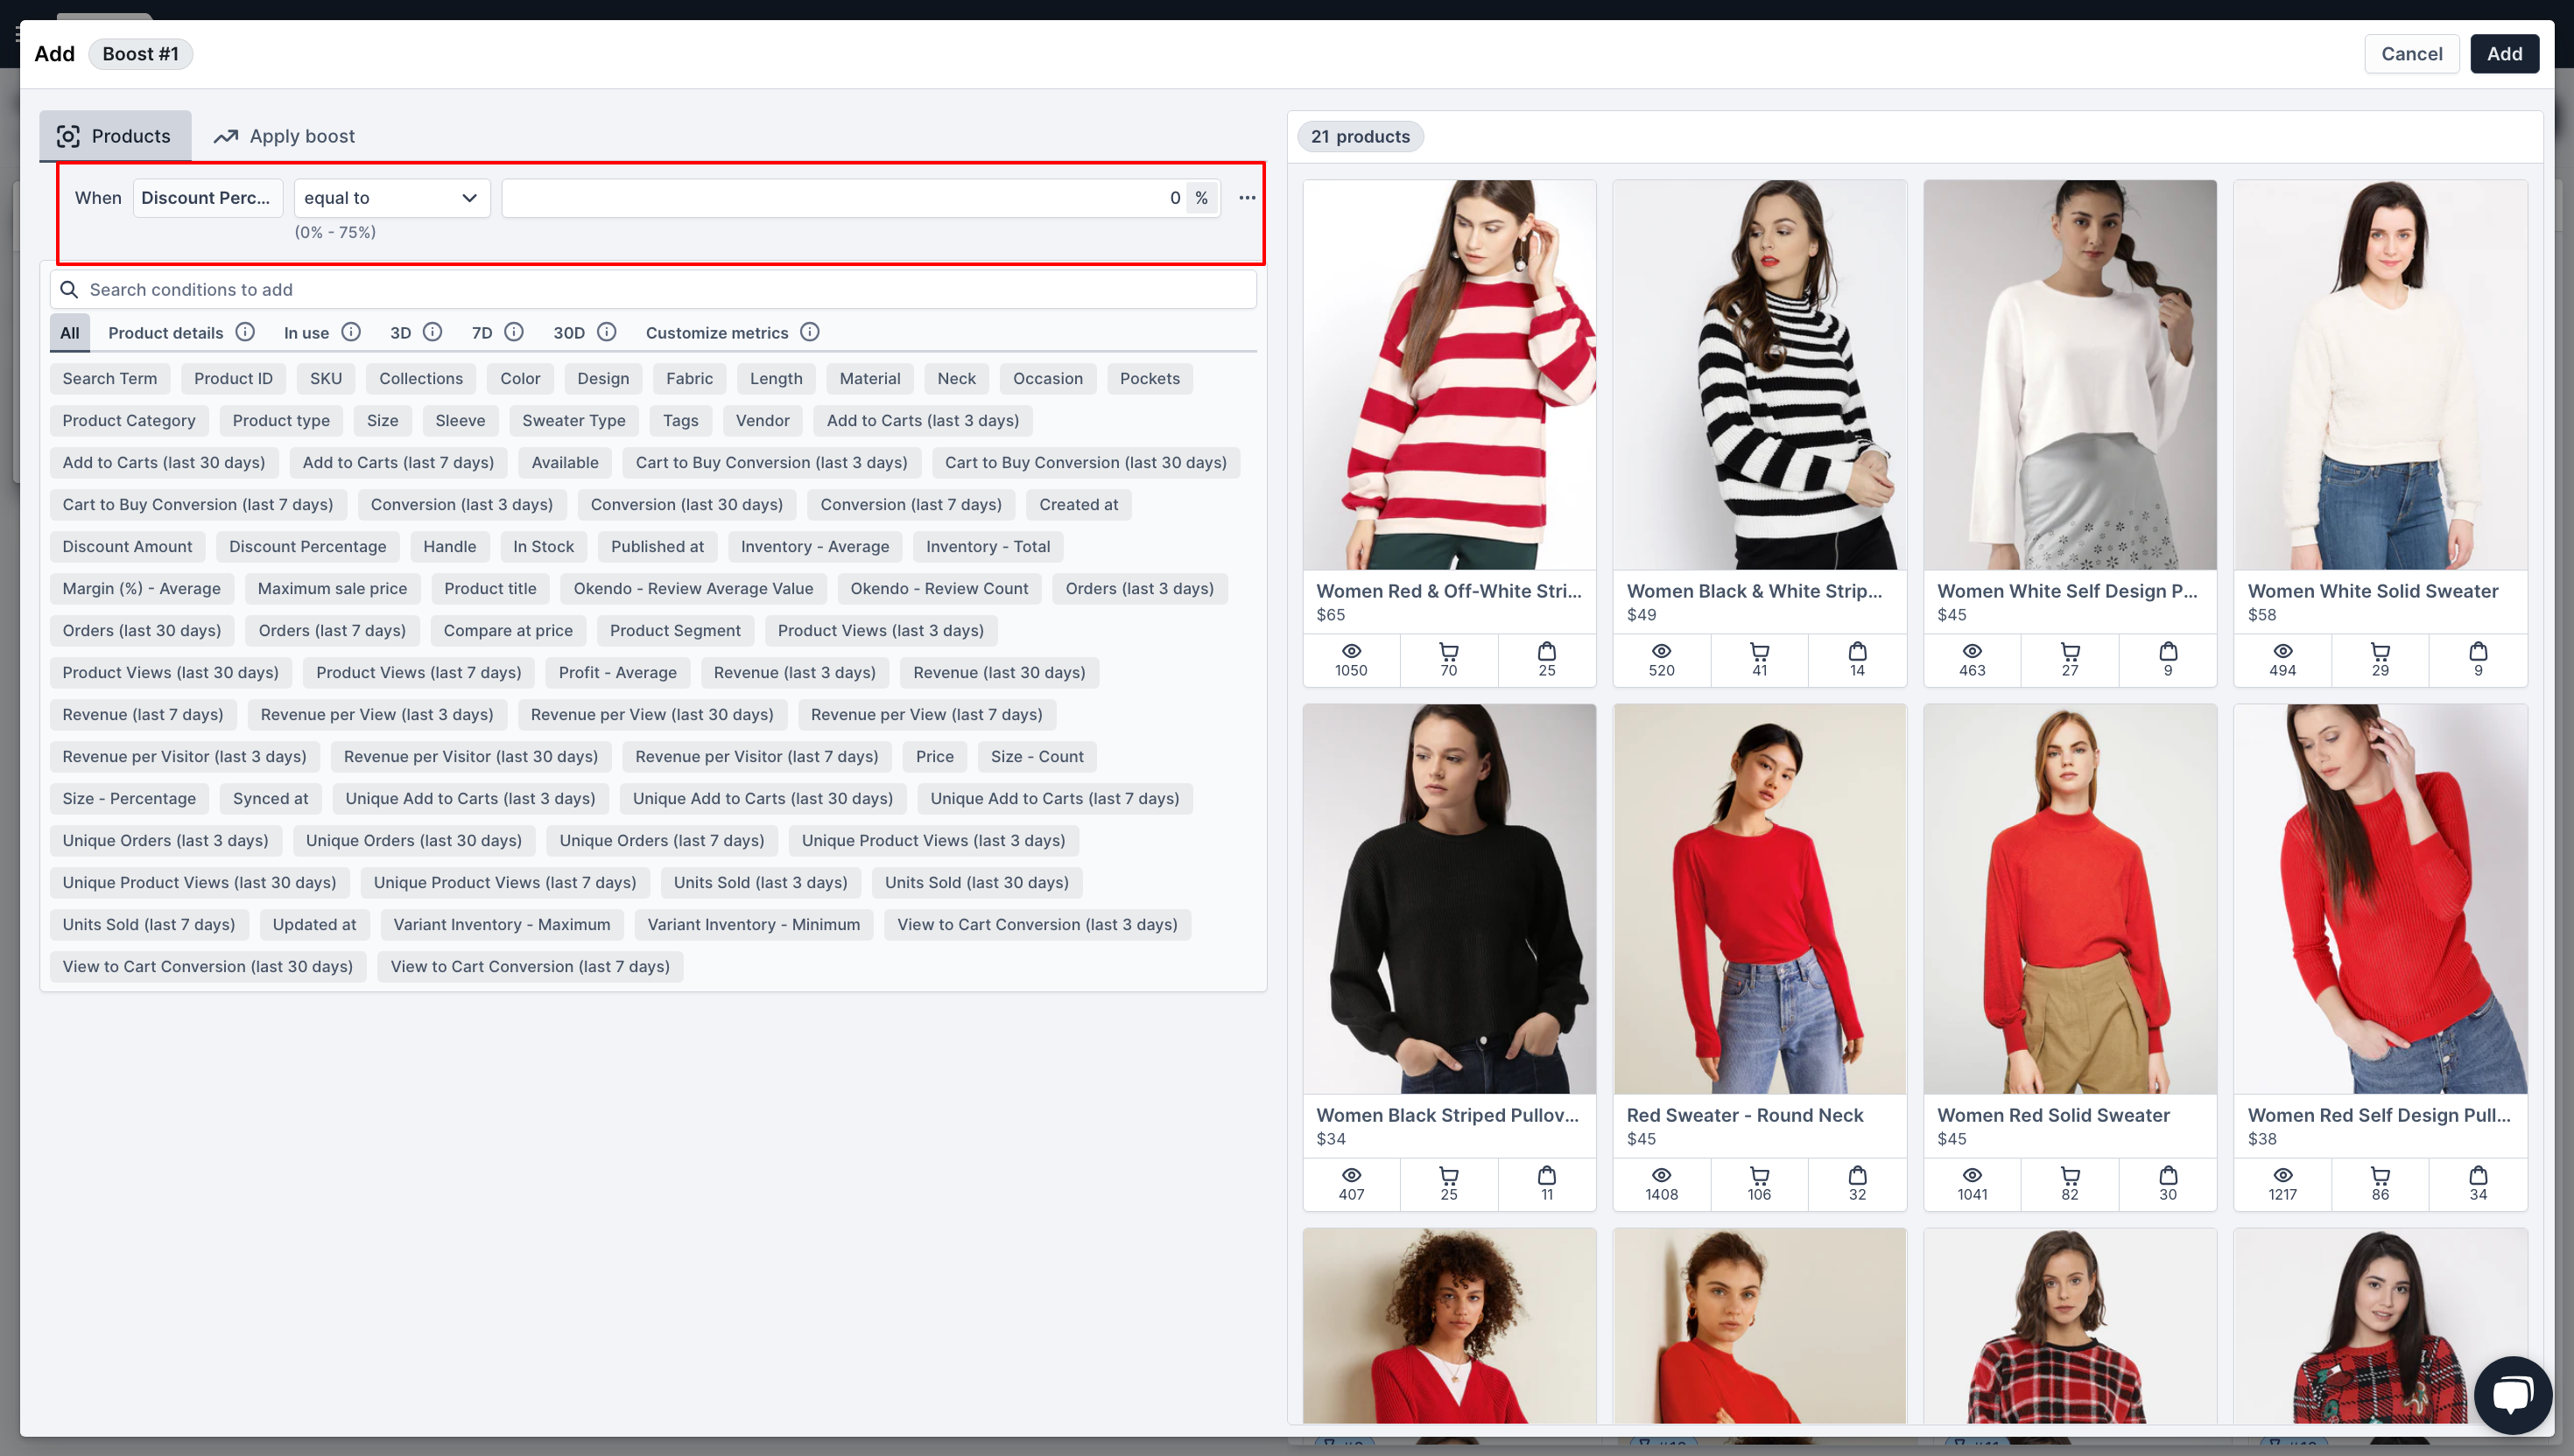The width and height of the screenshot is (2574, 1456).
Task: Add the Search Term condition chip
Action: click(109, 378)
